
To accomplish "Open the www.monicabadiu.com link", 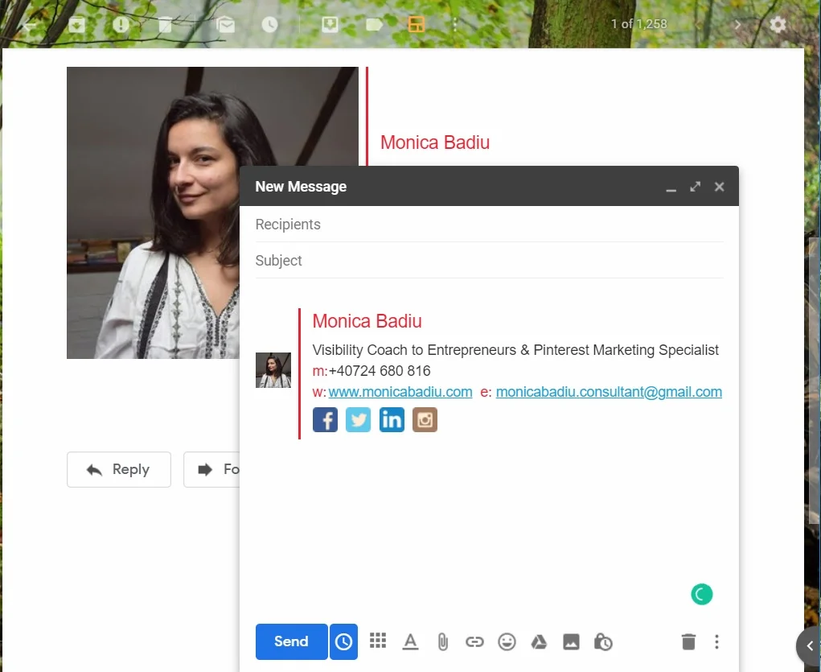I will point(400,392).
